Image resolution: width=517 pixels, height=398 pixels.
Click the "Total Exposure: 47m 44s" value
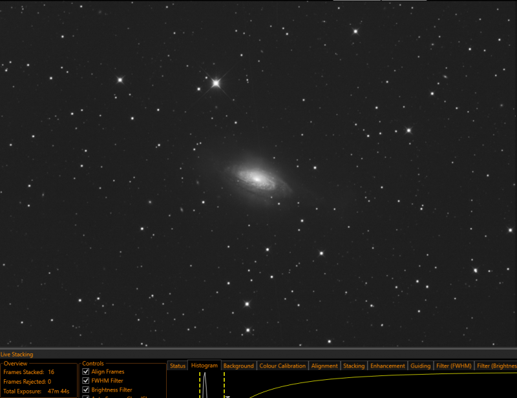pos(58,392)
